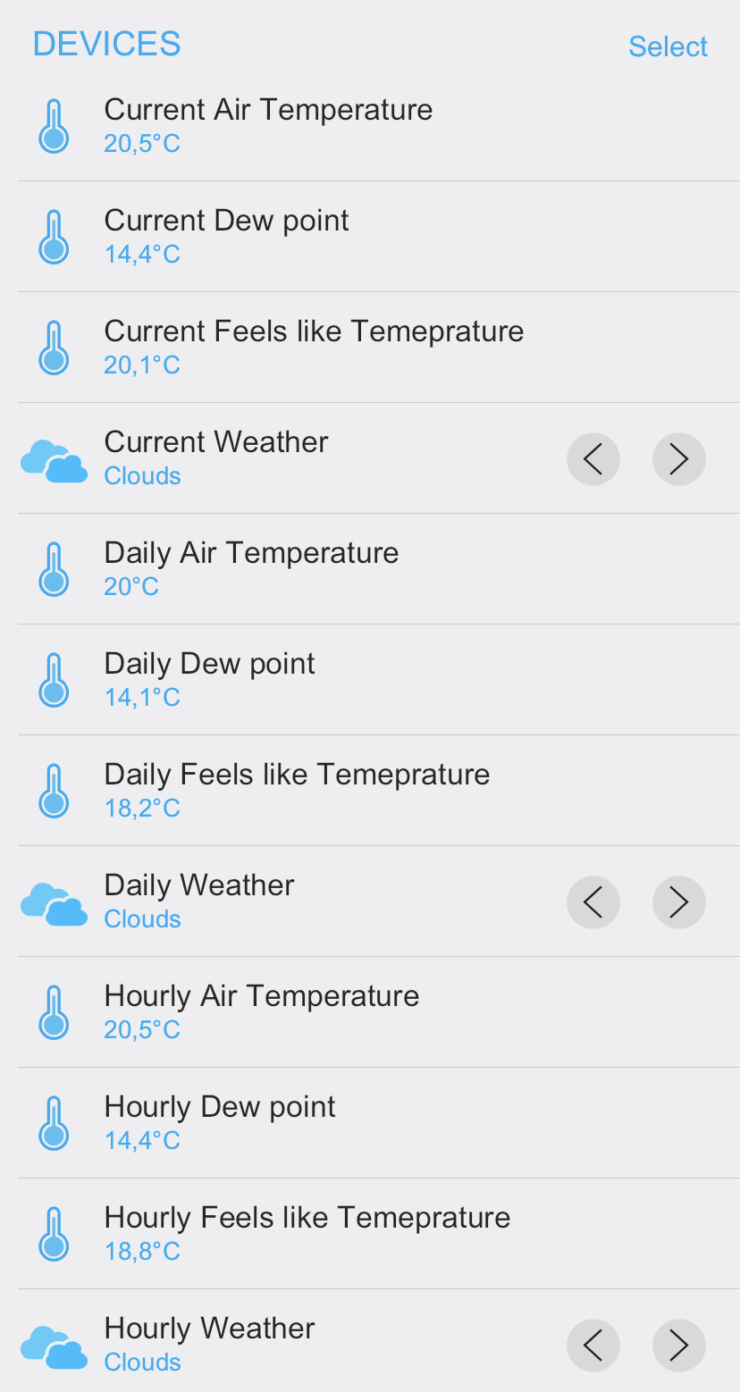740x1392 pixels.
Task: Tap the DEVICES header
Action: tap(107, 44)
